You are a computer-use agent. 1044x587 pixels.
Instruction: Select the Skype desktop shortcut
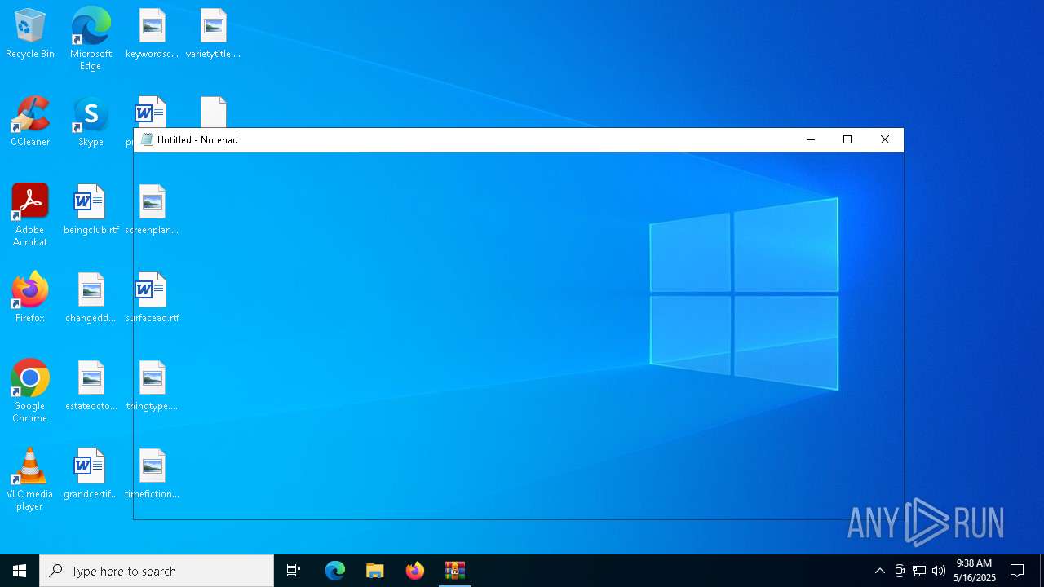tap(91, 122)
